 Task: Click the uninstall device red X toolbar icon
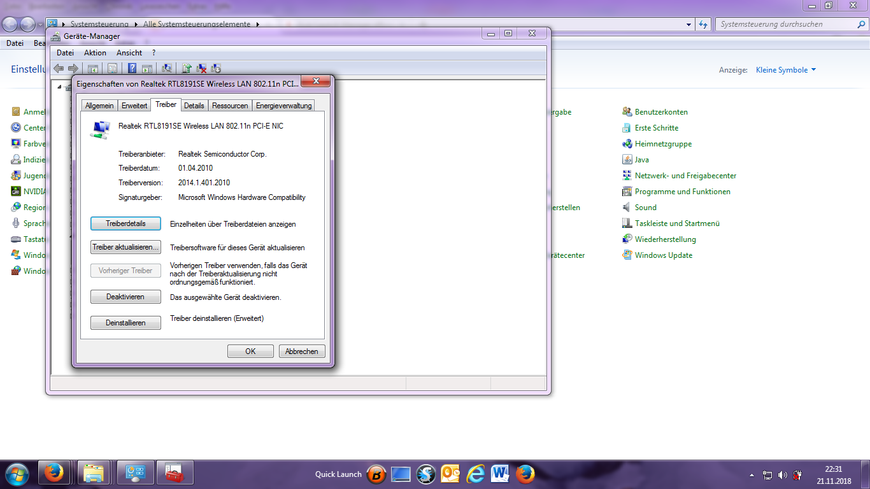click(201, 68)
